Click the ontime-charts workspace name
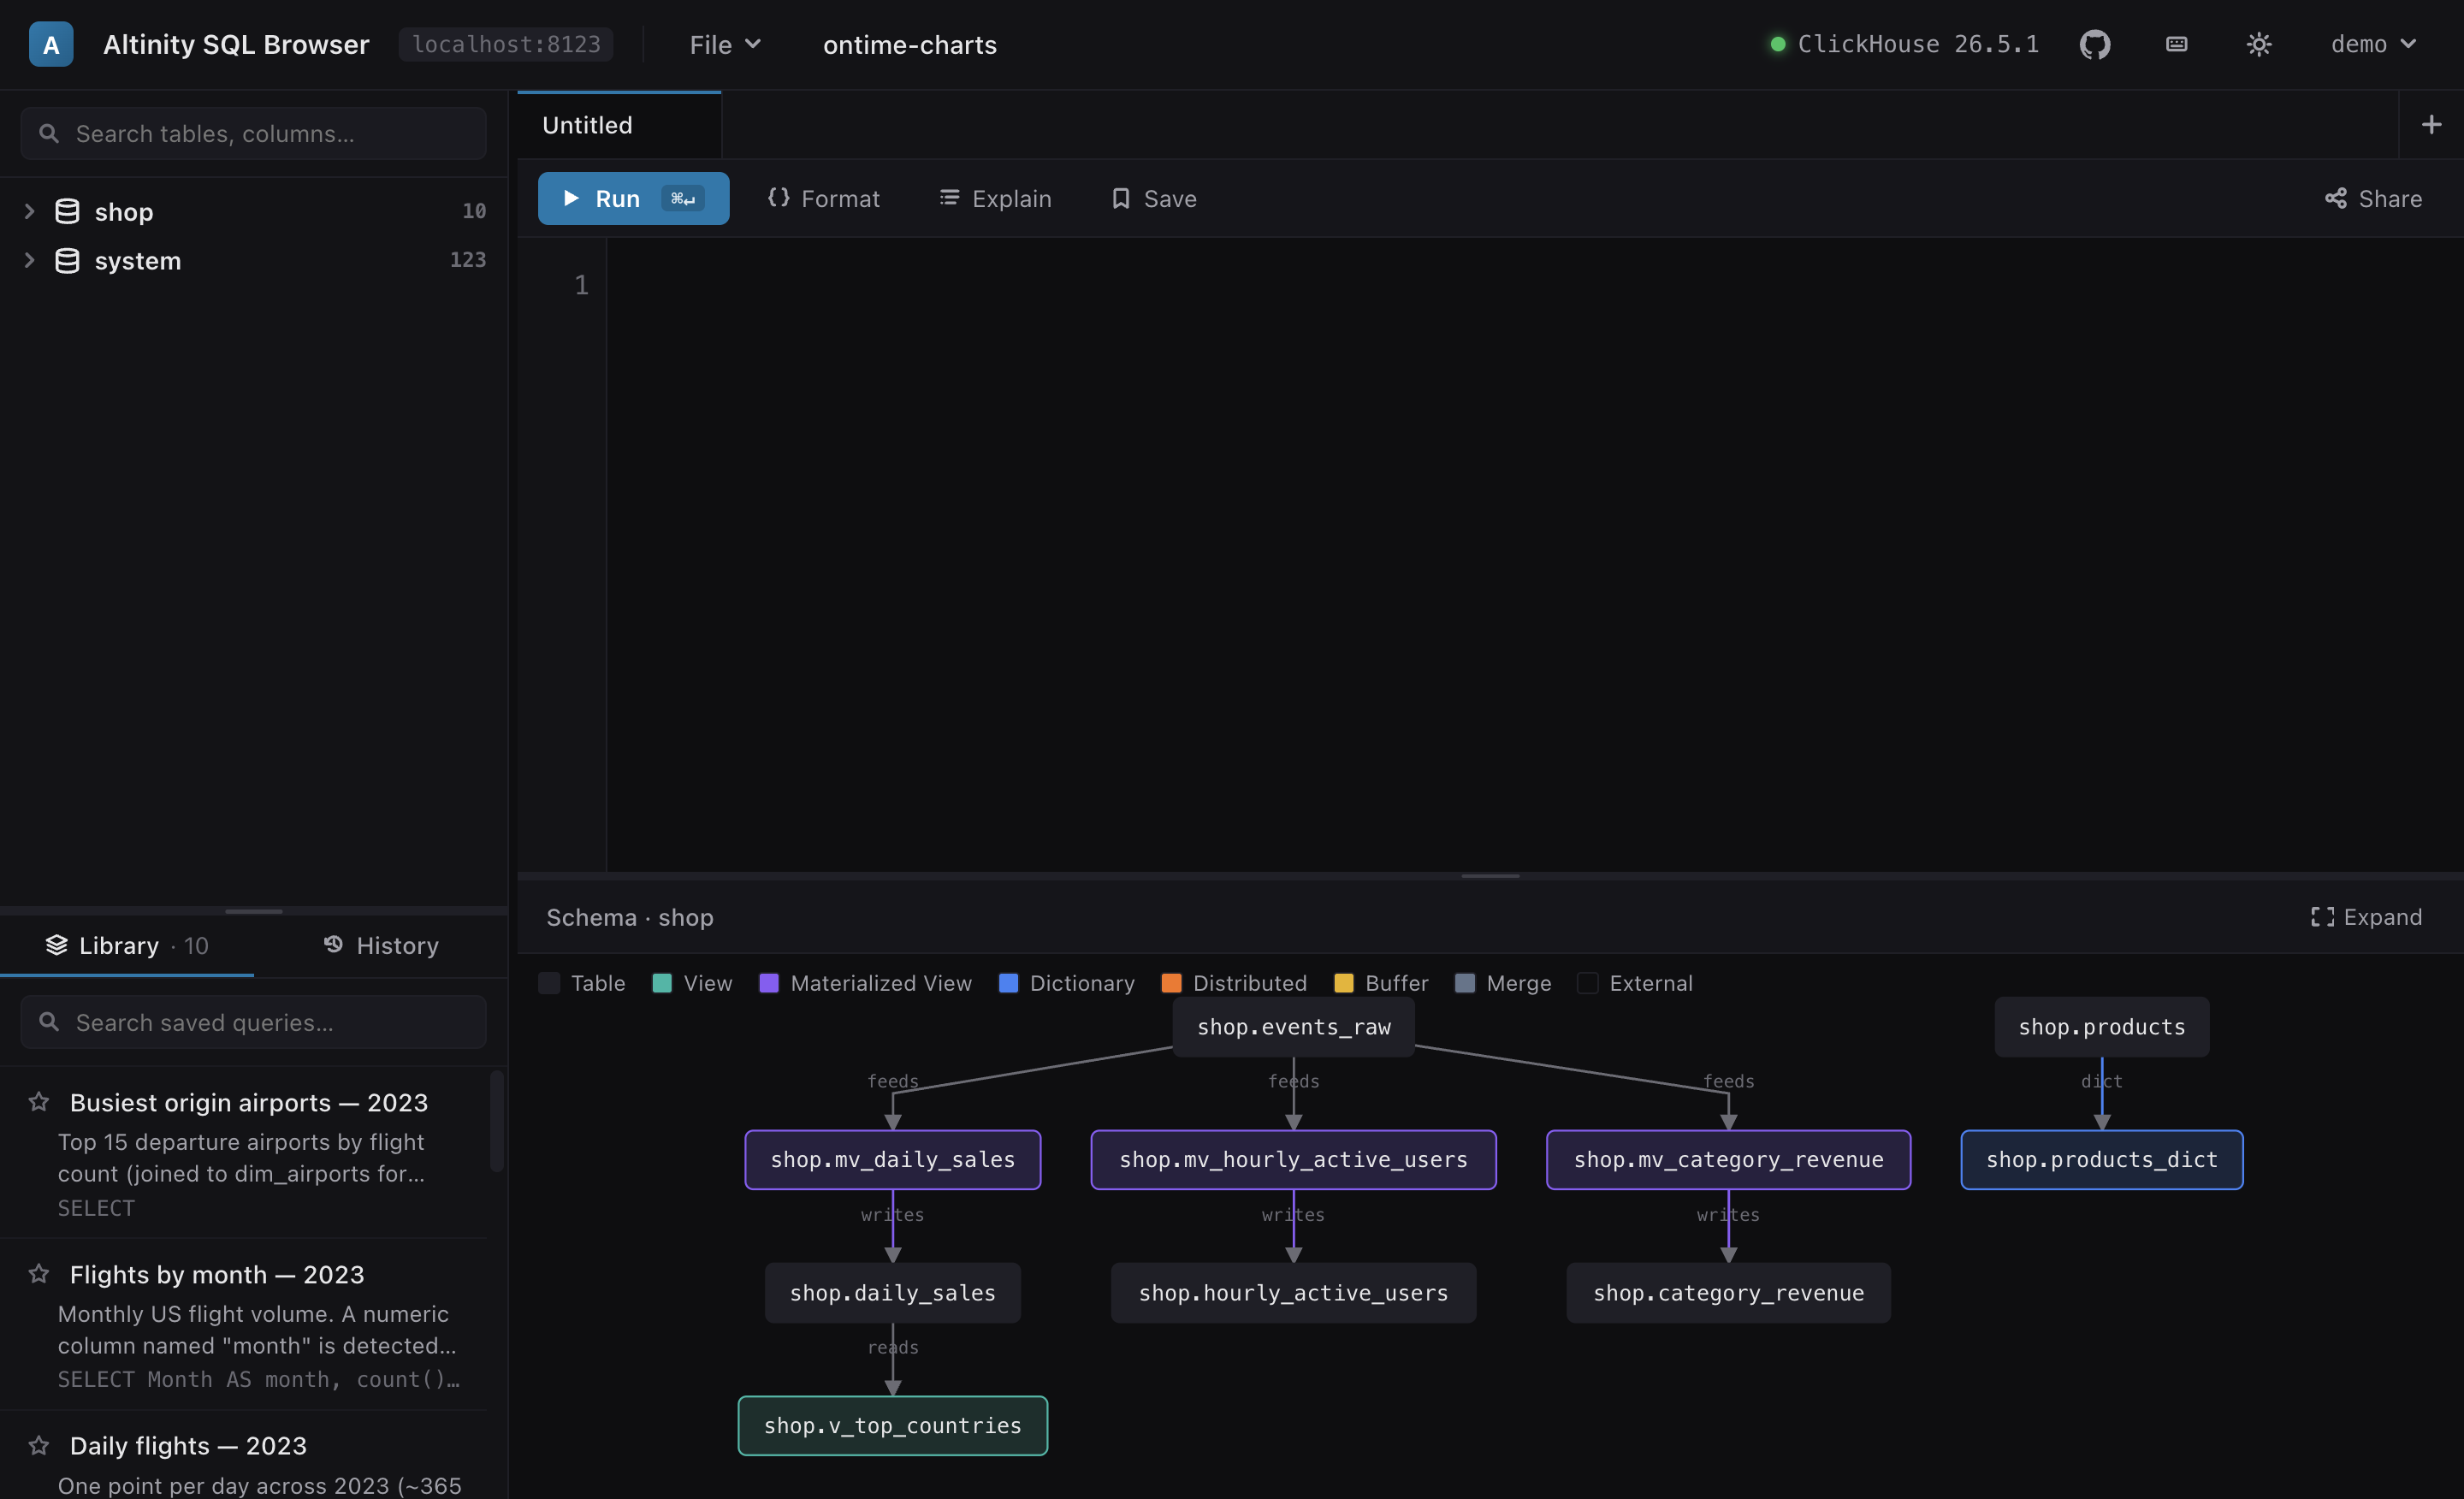The height and width of the screenshot is (1499, 2464). point(909,44)
